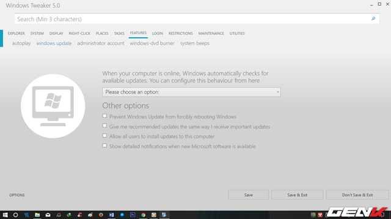Image resolution: width=391 pixels, height=219 pixels.
Task: Click the search magnifier icon
Action: pos(373,19)
